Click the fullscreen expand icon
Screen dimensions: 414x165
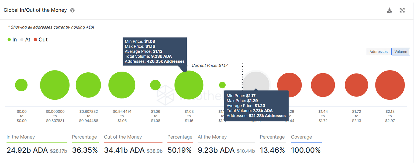click(402, 10)
